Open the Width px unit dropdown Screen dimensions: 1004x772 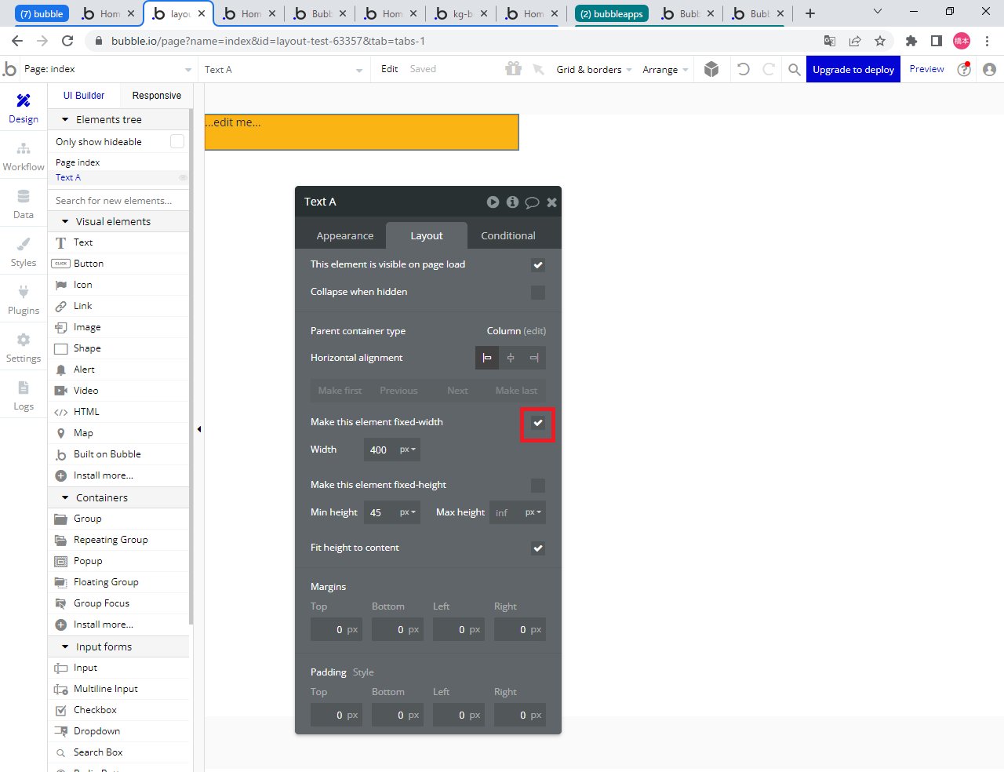coord(408,450)
